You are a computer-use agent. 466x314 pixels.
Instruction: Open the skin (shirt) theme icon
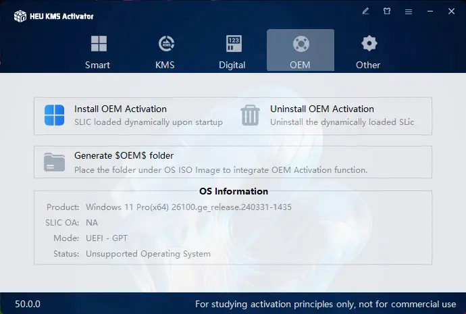387,11
